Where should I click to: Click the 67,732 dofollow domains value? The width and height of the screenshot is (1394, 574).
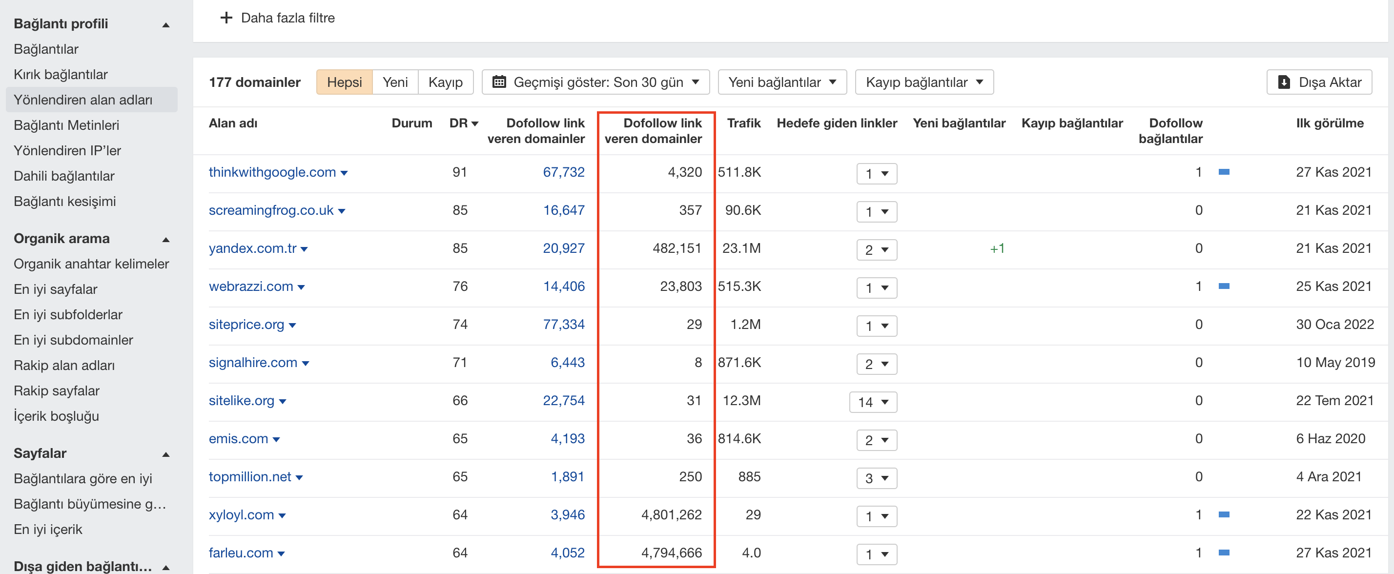[x=564, y=173]
